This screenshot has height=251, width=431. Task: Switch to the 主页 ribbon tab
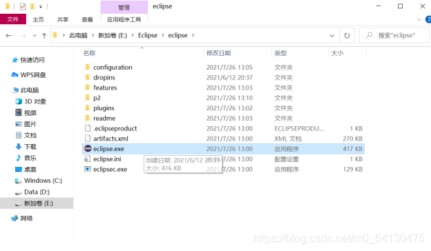(x=38, y=19)
